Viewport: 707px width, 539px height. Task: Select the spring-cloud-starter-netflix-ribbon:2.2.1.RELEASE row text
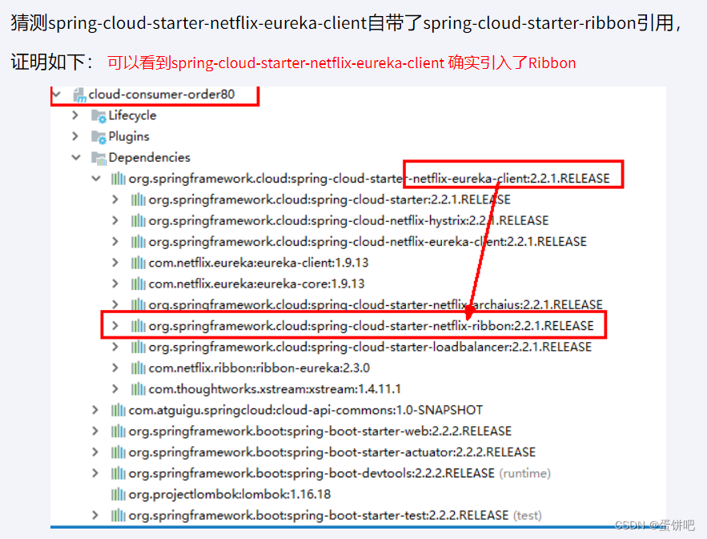[371, 326]
